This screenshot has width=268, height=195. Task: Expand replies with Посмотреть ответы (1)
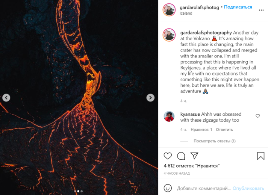(x=215, y=141)
